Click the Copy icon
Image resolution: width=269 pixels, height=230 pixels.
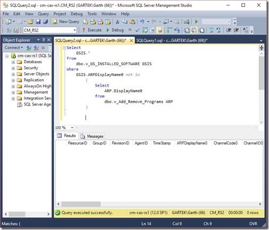click(125, 22)
